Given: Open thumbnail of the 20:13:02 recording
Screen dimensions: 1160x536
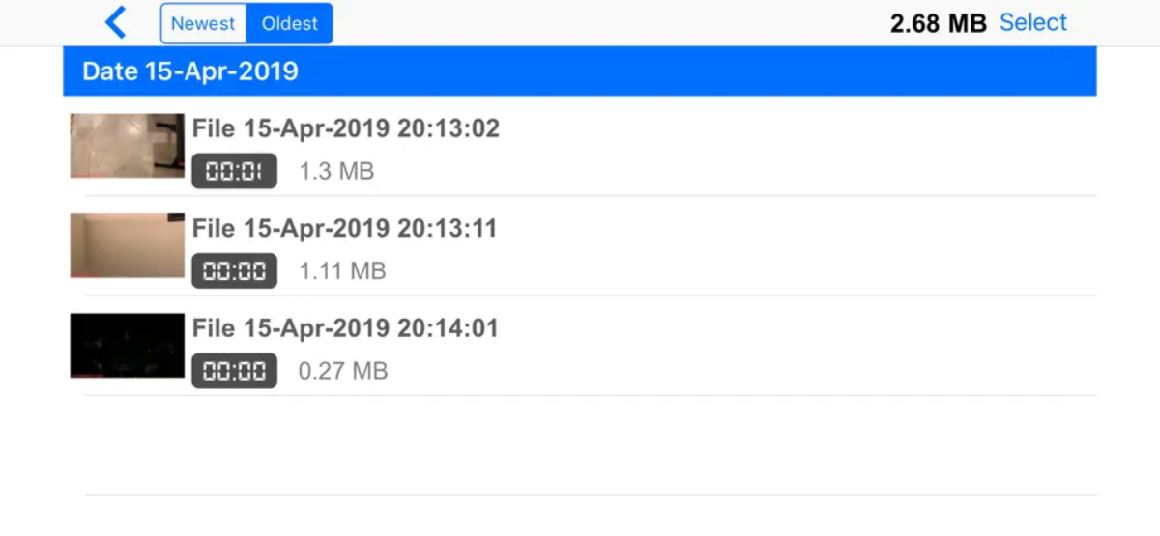Looking at the screenshot, I should tap(127, 146).
